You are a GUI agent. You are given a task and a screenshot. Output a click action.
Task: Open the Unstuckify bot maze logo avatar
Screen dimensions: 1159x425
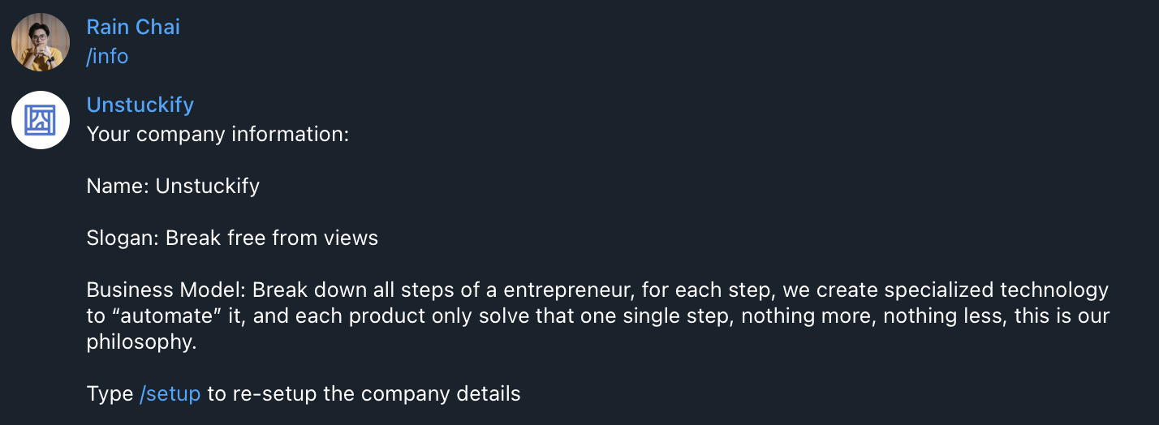point(41,120)
